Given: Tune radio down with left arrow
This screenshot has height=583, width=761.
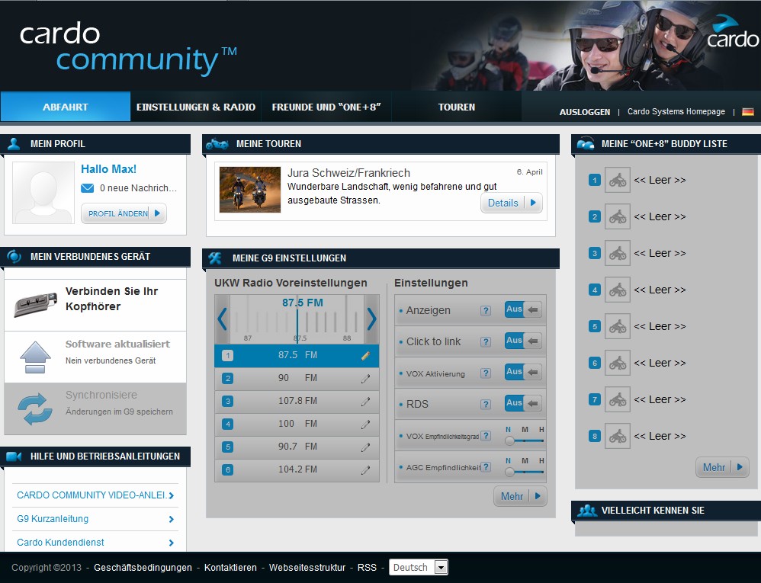Looking at the screenshot, I should (223, 319).
